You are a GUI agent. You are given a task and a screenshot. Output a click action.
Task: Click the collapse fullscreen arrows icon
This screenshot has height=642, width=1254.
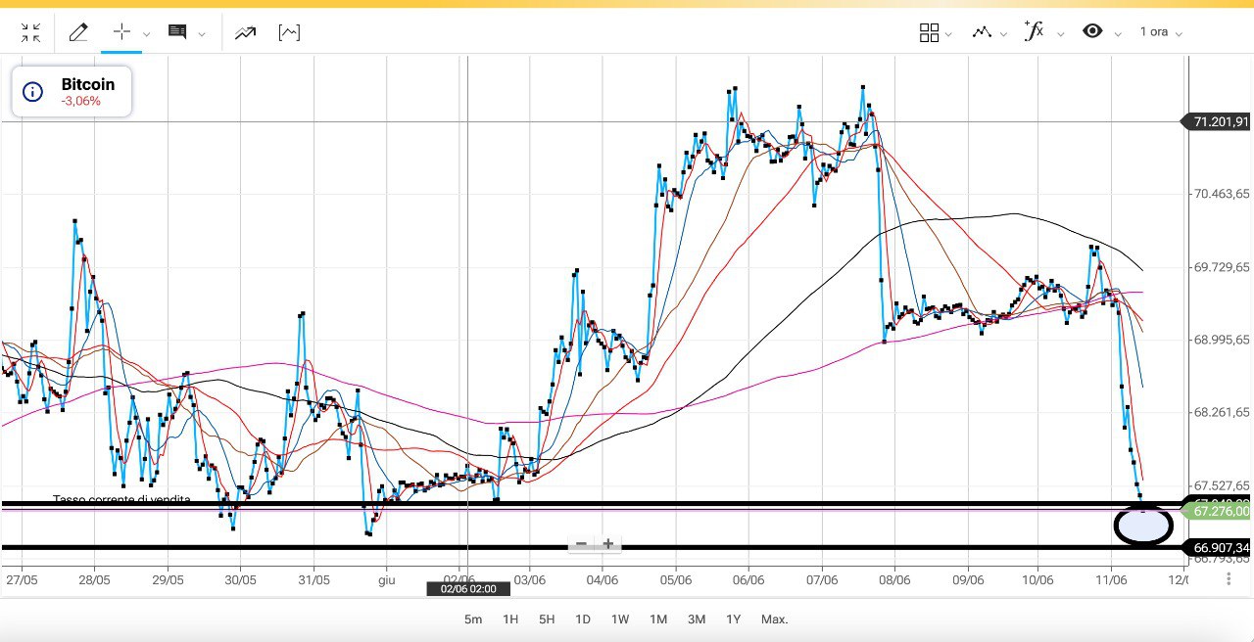tap(30, 32)
